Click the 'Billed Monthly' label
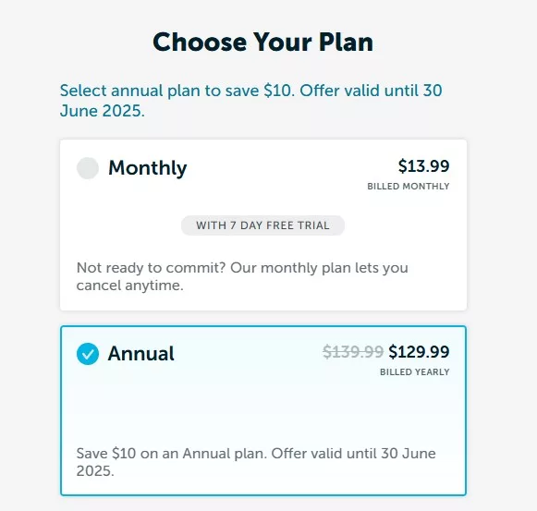 (x=409, y=187)
